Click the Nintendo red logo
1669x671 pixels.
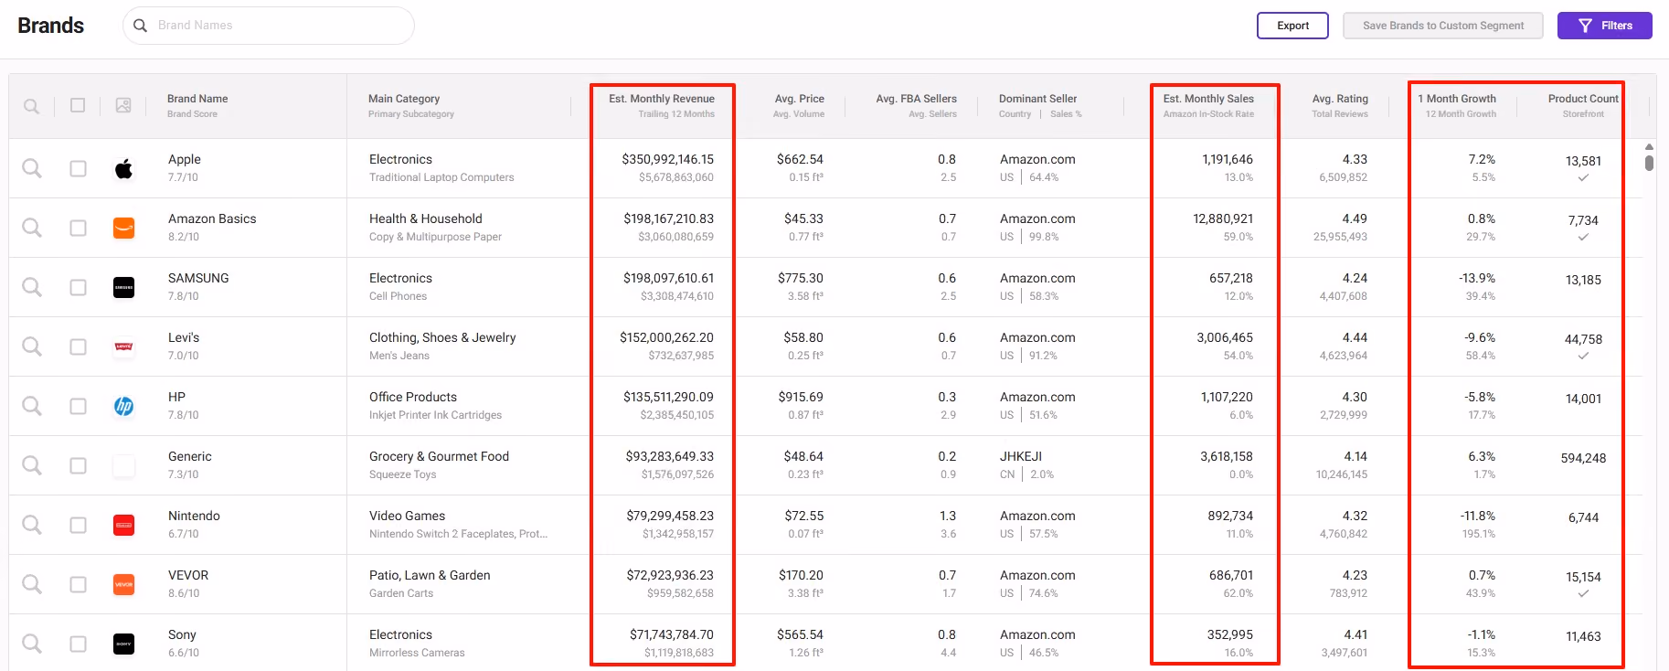tap(123, 525)
